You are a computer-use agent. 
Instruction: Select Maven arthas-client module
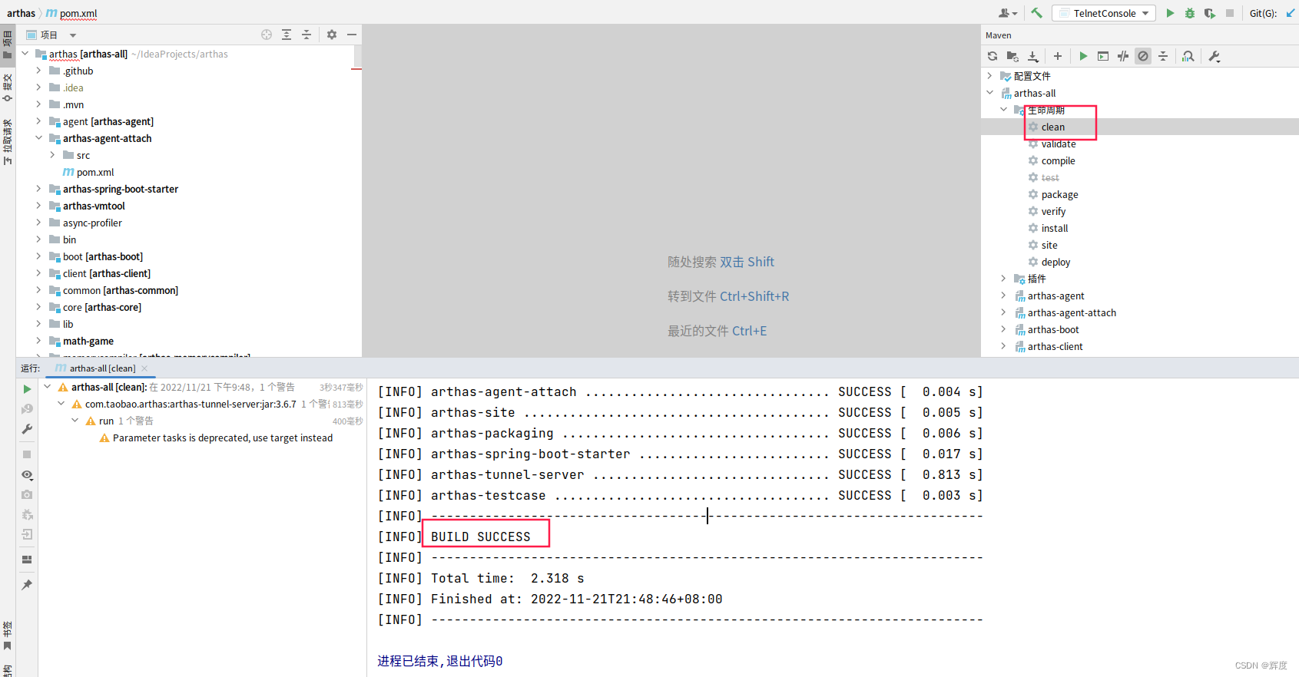coord(1055,346)
